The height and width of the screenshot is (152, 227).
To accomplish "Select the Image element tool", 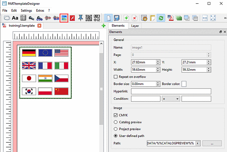I will 64,18.
